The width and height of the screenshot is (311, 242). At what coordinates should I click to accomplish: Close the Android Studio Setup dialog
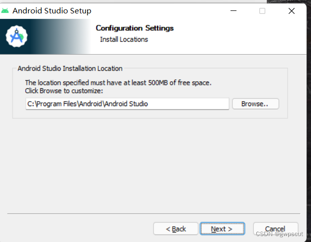pos(292,11)
